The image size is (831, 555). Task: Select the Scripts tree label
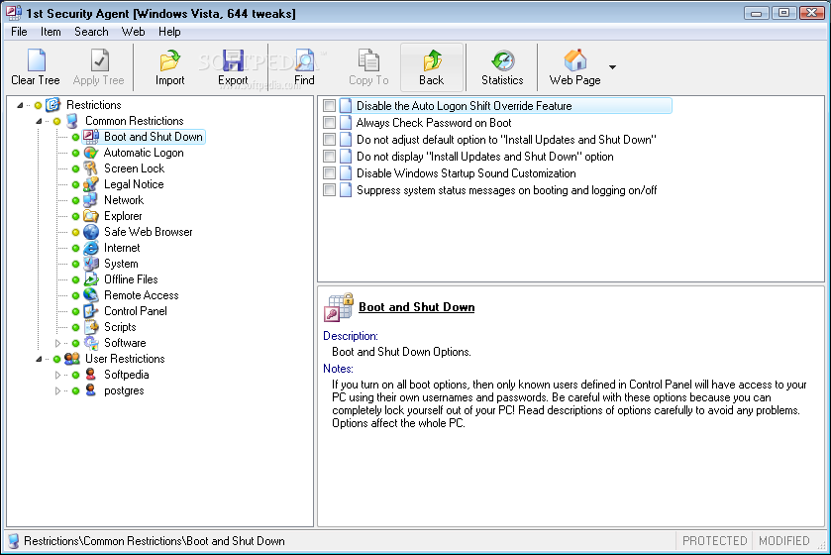click(120, 327)
